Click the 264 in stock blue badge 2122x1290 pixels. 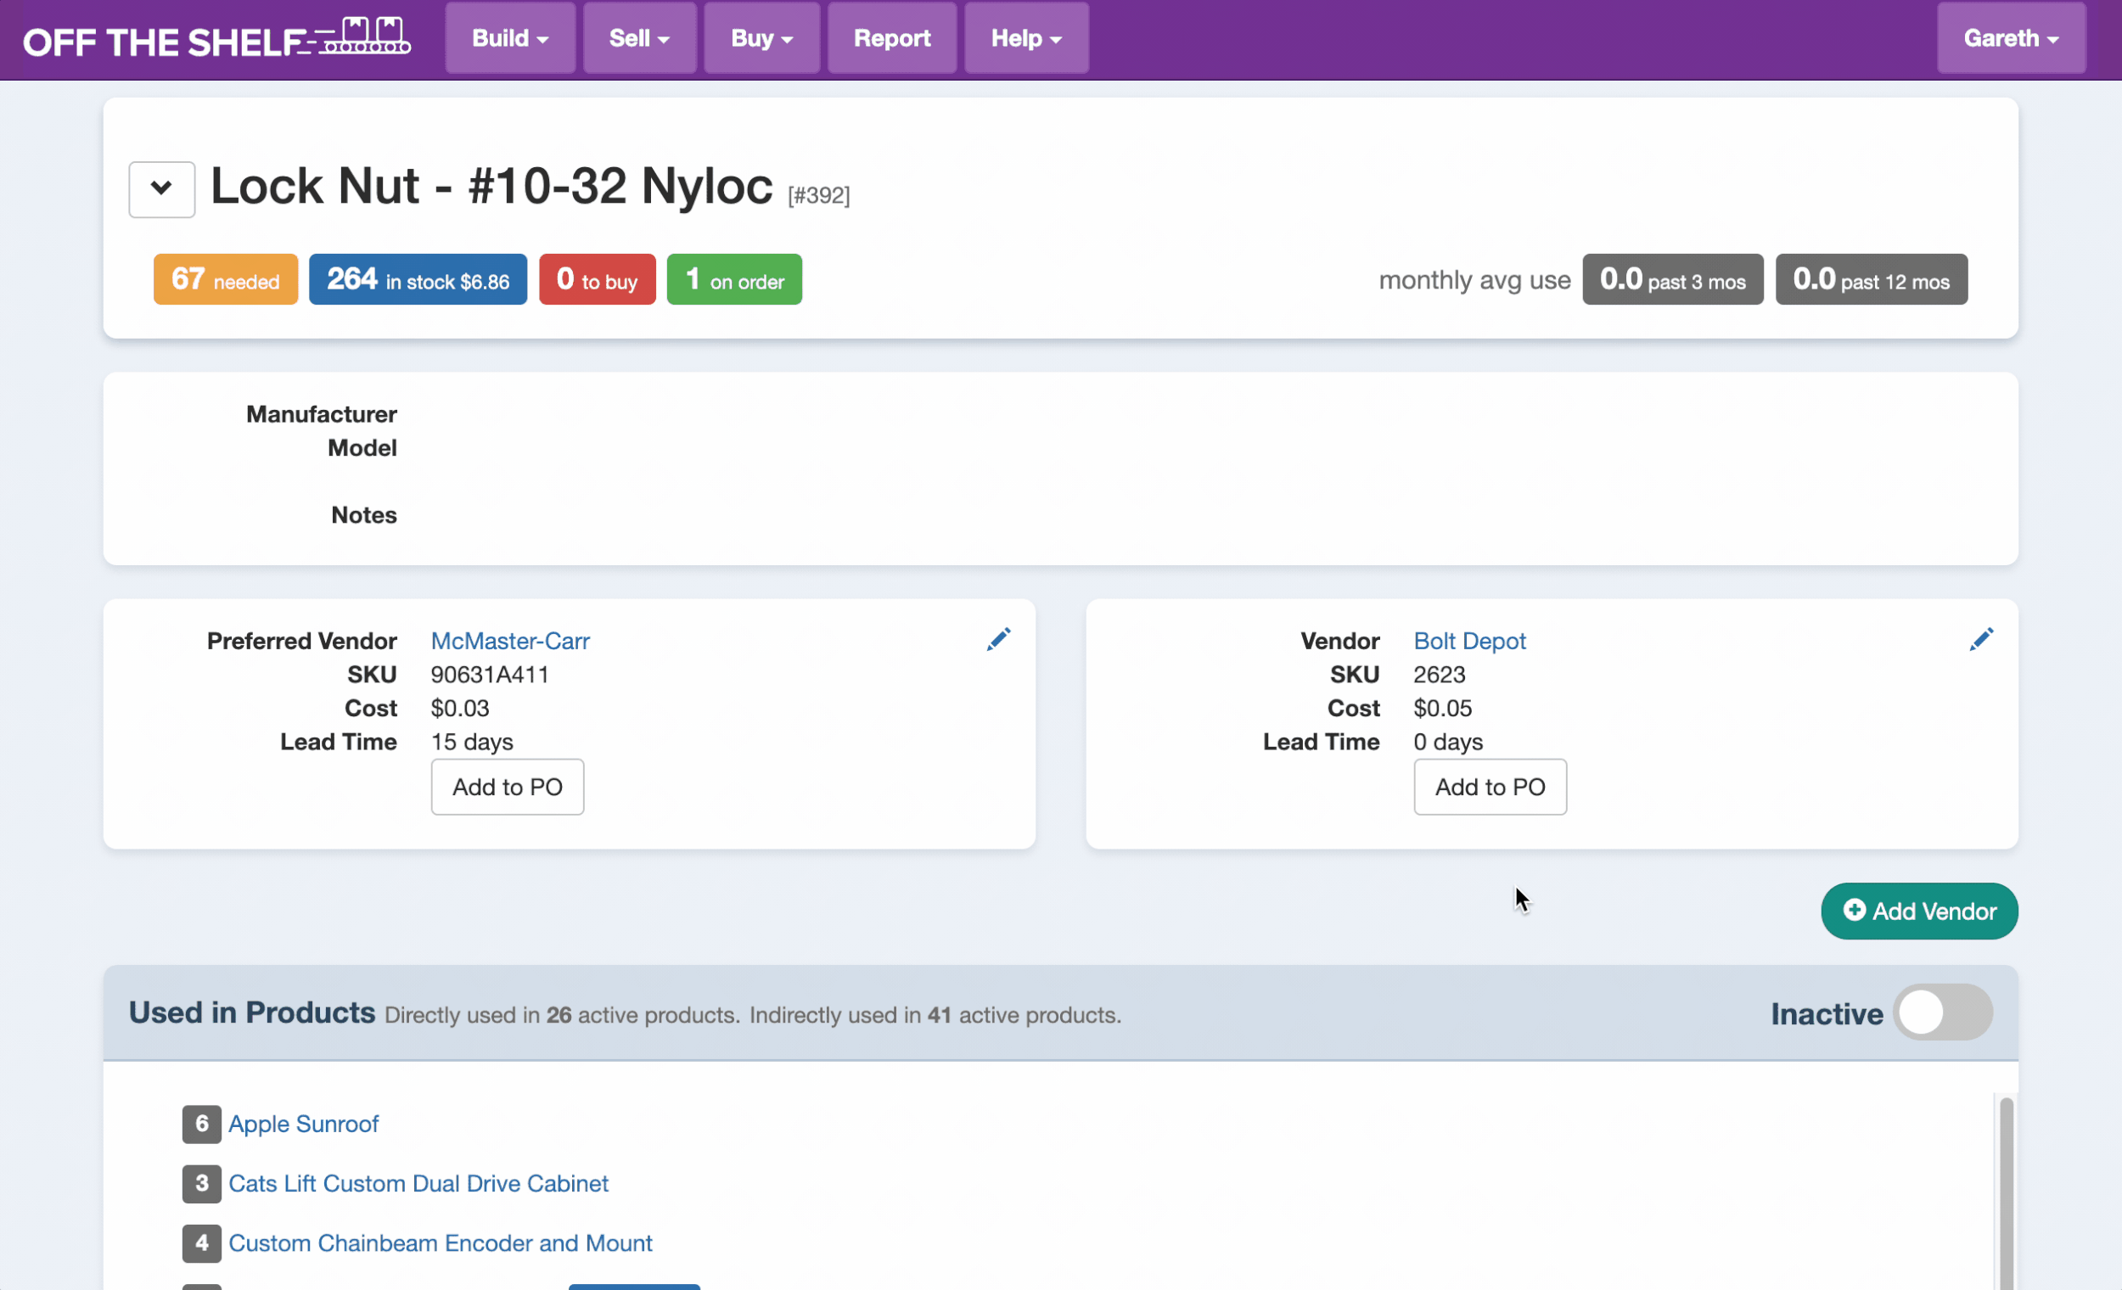coord(418,280)
